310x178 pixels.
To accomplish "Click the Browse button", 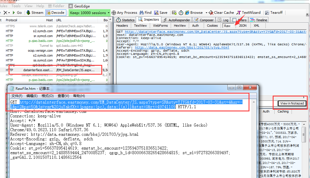I will click(194, 13).
